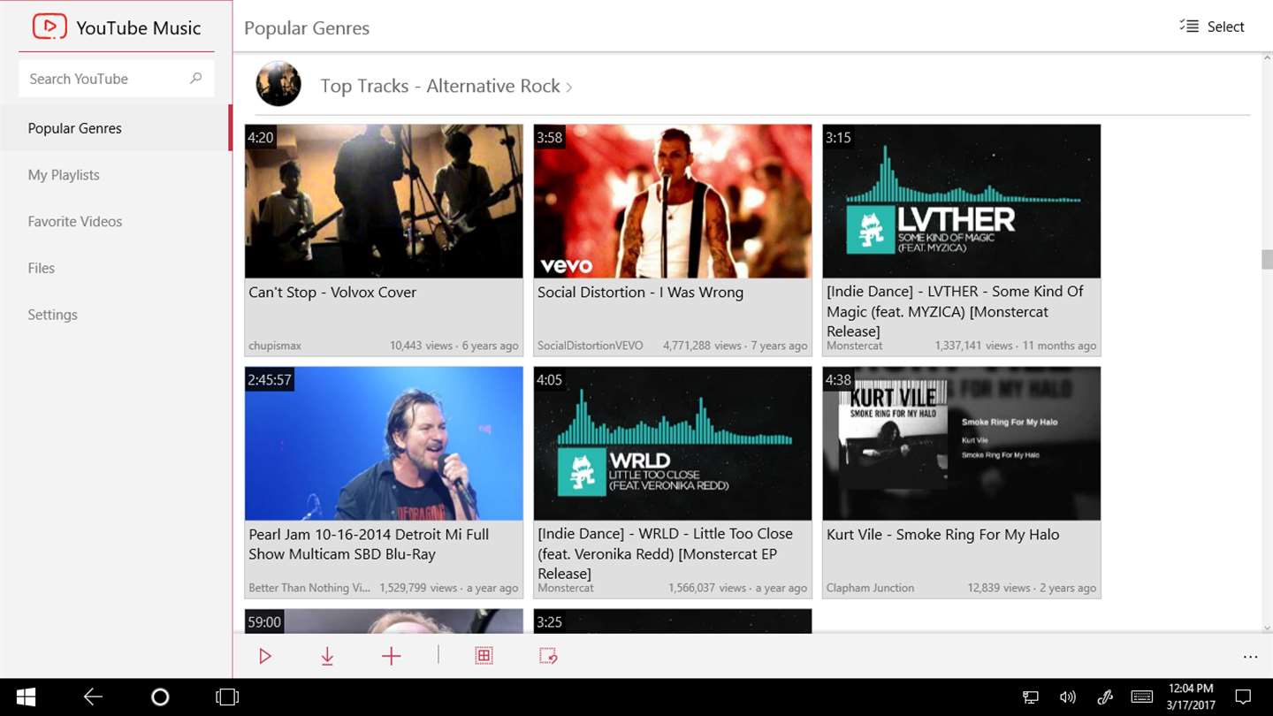Image resolution: width=1273 pixels, height=716 pixels.
Task: Open the Pearl Jam Detroit concert thumbnail
Action: pyautogui.click(x=384, y=443)
